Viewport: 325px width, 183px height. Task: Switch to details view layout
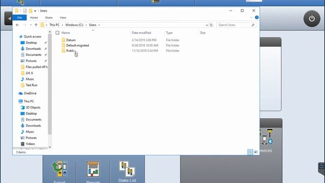tap(250, 152)
